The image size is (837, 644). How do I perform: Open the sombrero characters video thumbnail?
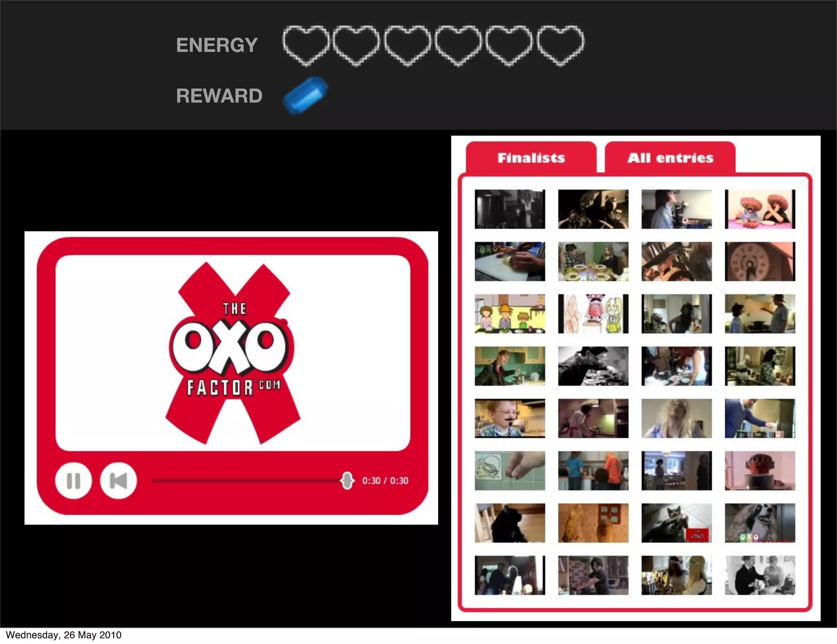point(760,209)
